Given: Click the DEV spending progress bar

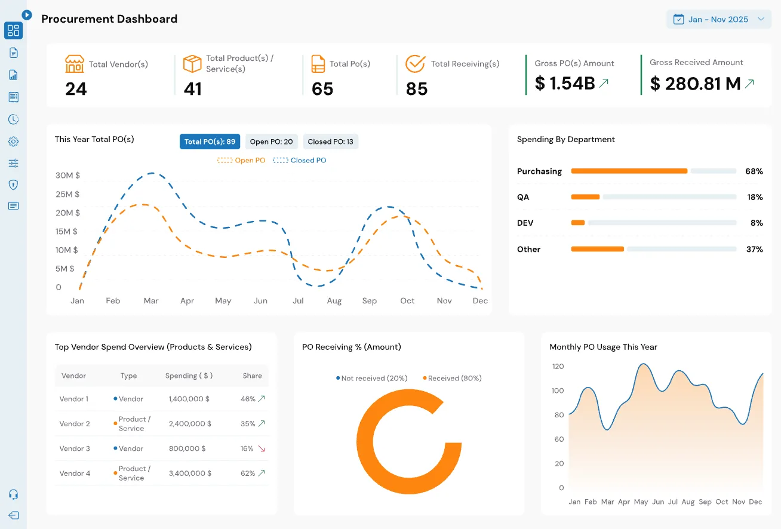Looking at the screenshot, I should (654, 223).
